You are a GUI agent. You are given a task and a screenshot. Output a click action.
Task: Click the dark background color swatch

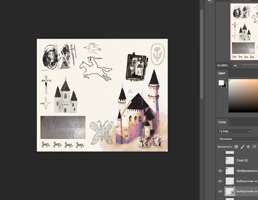(x=225, y=86)
